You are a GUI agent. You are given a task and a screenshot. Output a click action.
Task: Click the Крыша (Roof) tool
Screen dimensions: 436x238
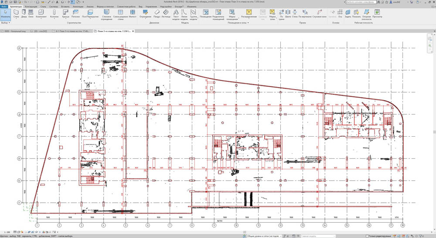click(66, 14)
